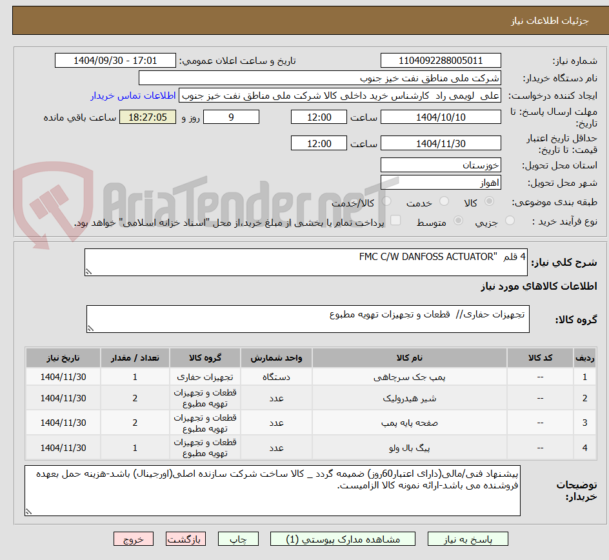The image size is (609, 560).
Task: Click the buyer notes textarea
Action: coord(272,490)
